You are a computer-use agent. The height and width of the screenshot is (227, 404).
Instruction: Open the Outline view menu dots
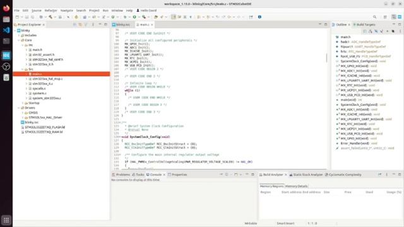400,31
